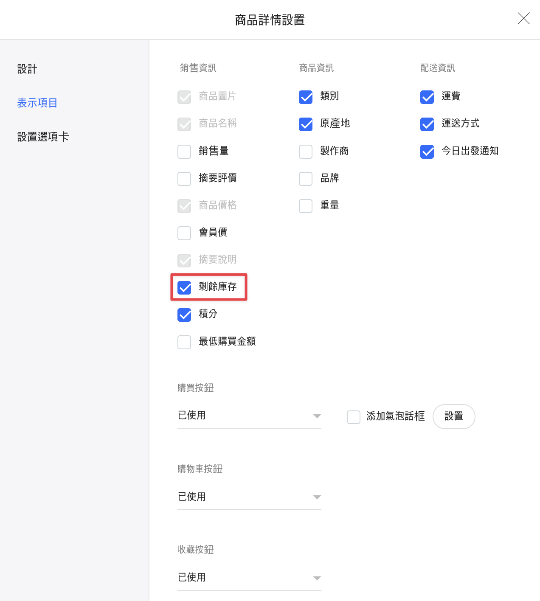Switch to the 設計 tab

click(27, 69)
